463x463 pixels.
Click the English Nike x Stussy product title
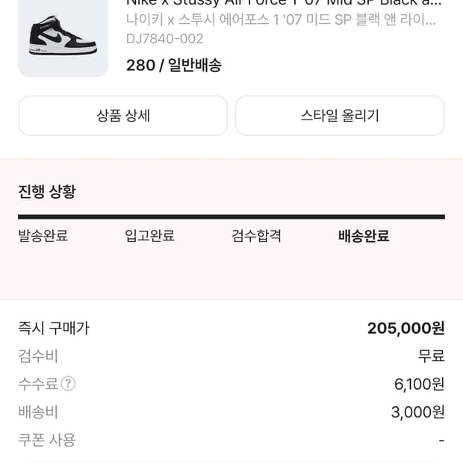coord(284,2)
